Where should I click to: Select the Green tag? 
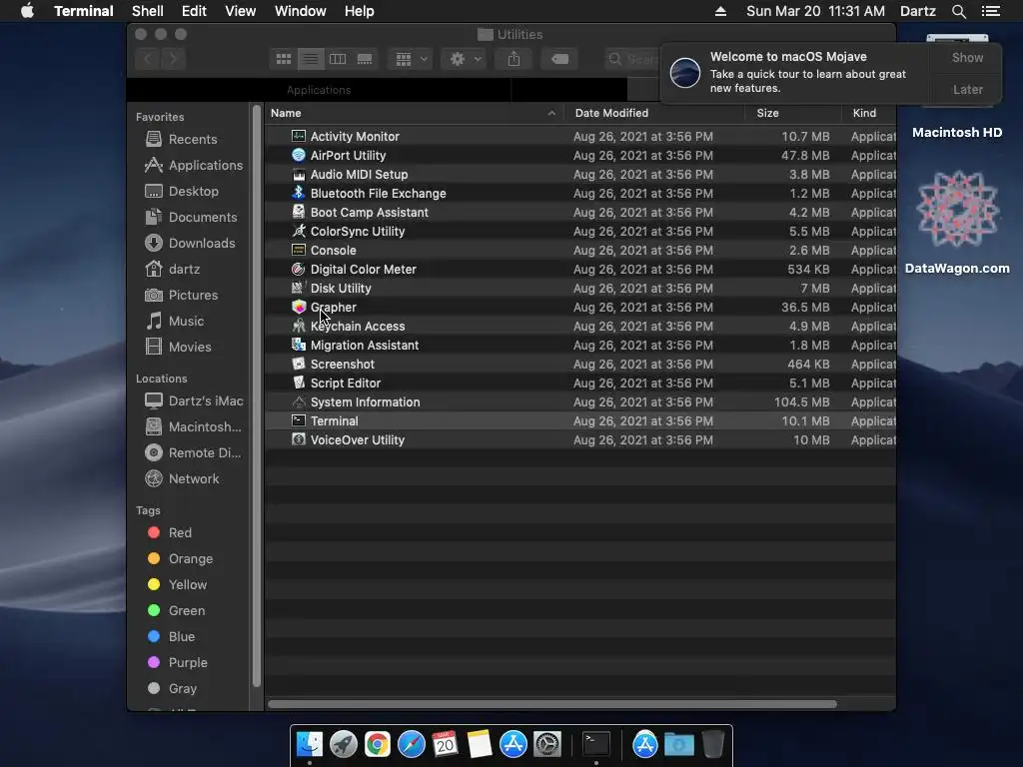(x=176, y=610)
